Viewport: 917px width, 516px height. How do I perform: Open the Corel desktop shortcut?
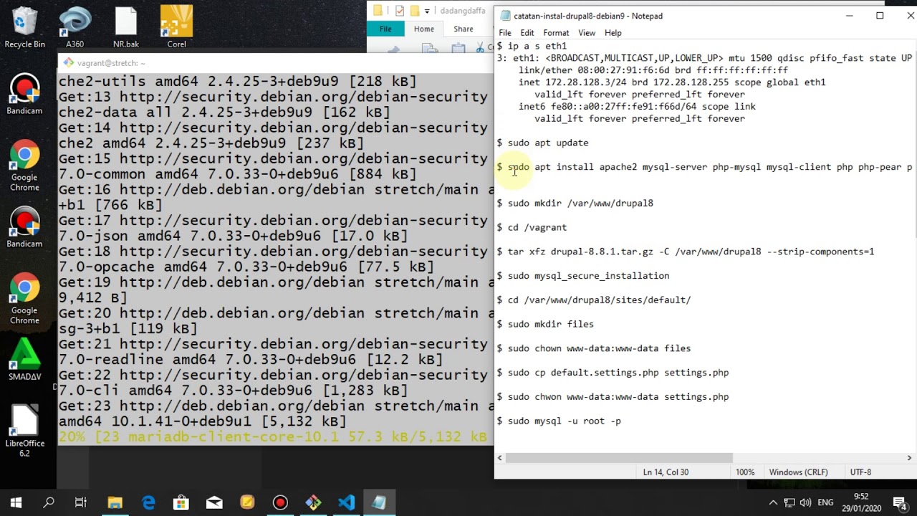176,27
